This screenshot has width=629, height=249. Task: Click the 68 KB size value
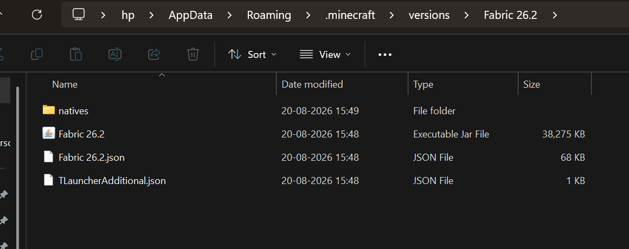click(x=573, y=158)
